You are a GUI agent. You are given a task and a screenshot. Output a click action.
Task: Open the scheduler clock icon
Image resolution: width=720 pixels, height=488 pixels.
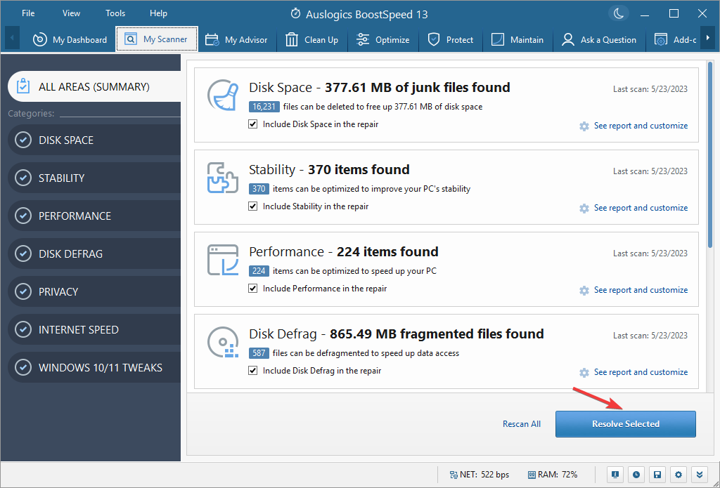[x=636, y=475]
